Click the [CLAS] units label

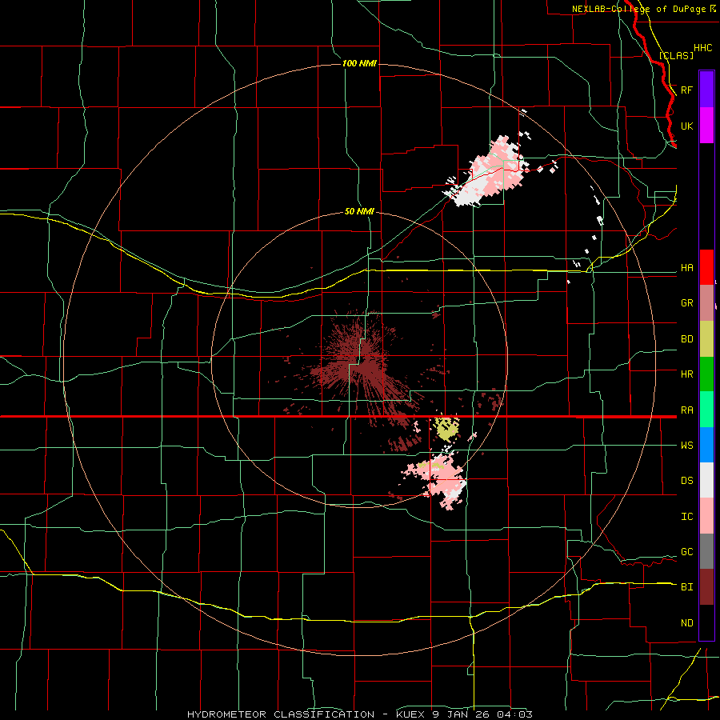tap(676, 55)
